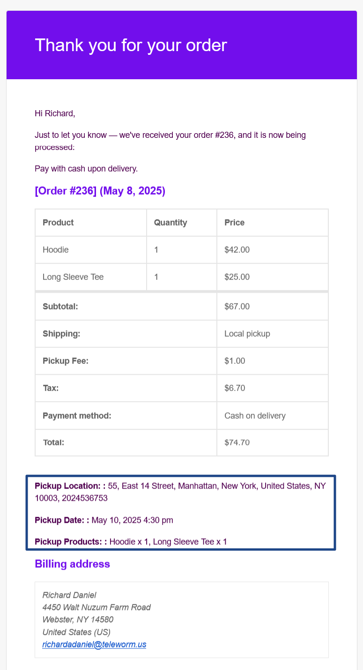363x670 pixels.
Task: Click the Billing address heading
Action: [x=72, y=564]
